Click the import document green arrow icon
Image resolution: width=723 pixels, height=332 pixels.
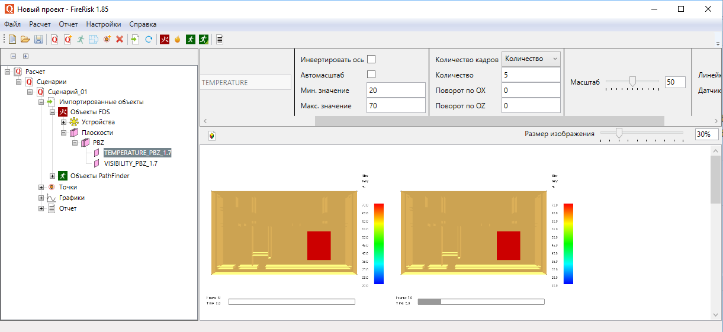click(135, 40)
